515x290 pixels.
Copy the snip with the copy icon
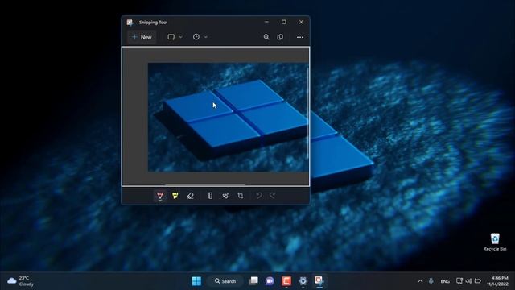coord(280,37)
